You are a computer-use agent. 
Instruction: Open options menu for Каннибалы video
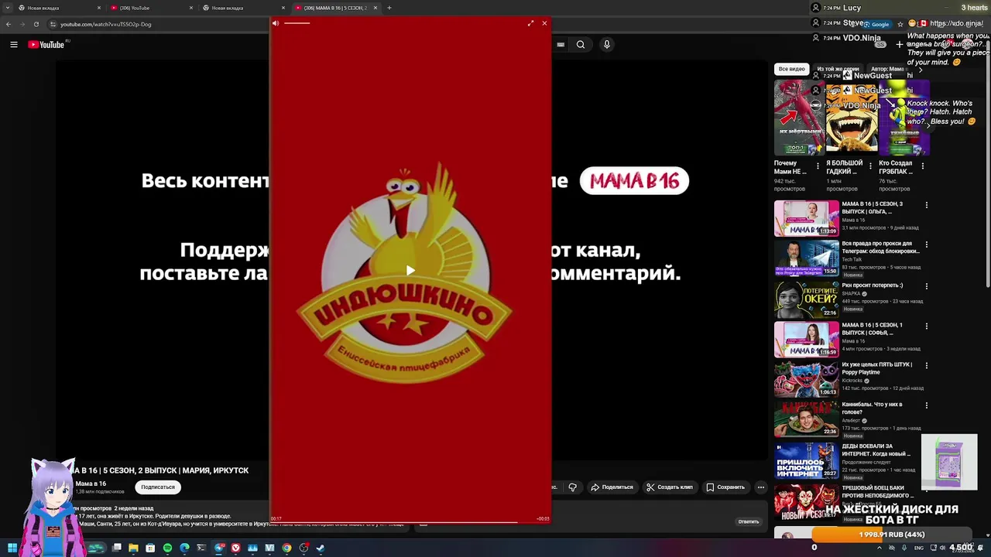click(x=927, y=405)
